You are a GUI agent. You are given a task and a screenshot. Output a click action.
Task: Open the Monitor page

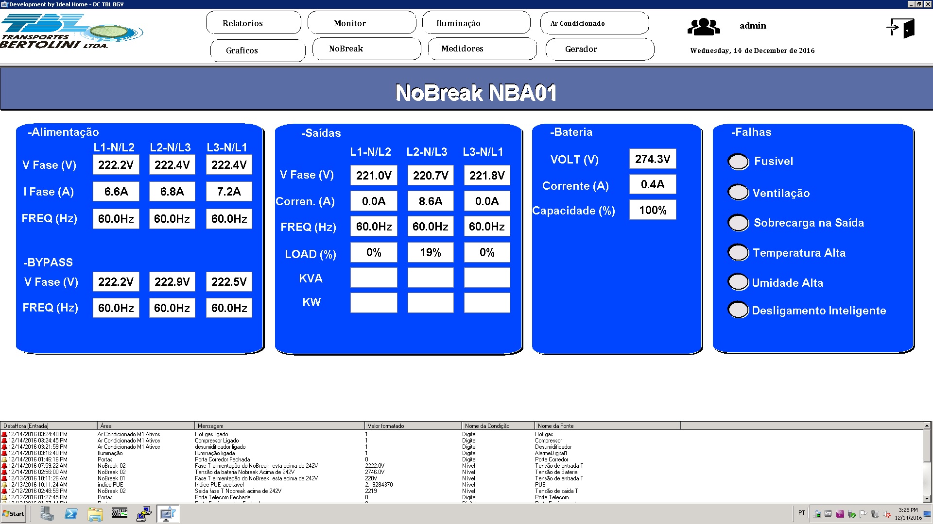[362, 23]
